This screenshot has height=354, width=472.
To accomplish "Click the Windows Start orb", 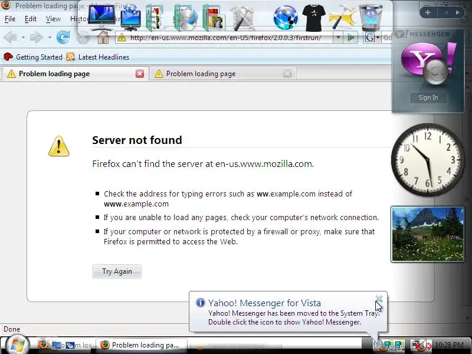I will 17,345.
